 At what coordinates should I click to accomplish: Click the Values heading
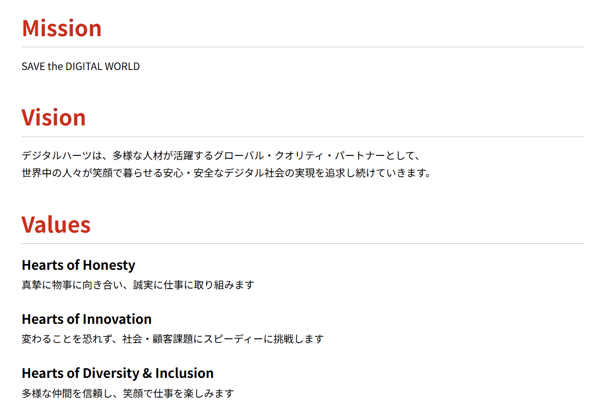[56, 224]
